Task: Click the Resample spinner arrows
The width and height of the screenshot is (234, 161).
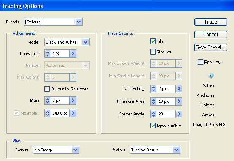Action: click(x=47, y=113)
